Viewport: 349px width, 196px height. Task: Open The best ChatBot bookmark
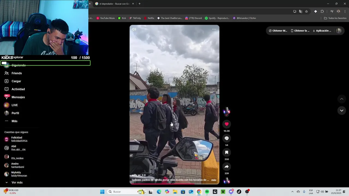point(170,18)
